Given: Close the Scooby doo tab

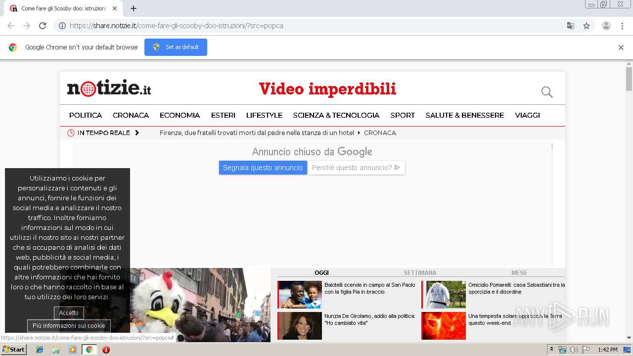Looking at the screenshot, I should pos(115,8).
